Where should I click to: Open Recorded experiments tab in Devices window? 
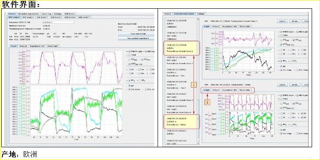pyautogui.click(x=29, y=14)
